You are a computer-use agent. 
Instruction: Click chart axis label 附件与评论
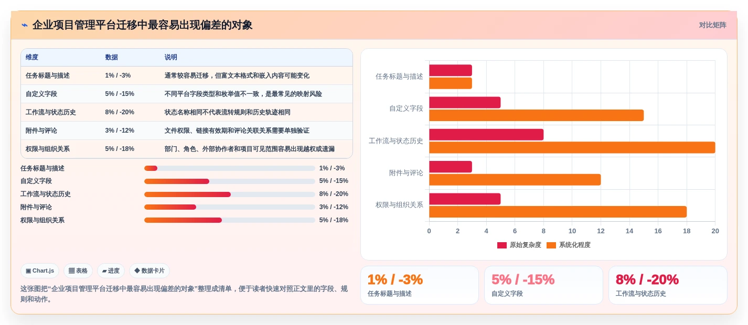tap(406, 172)
